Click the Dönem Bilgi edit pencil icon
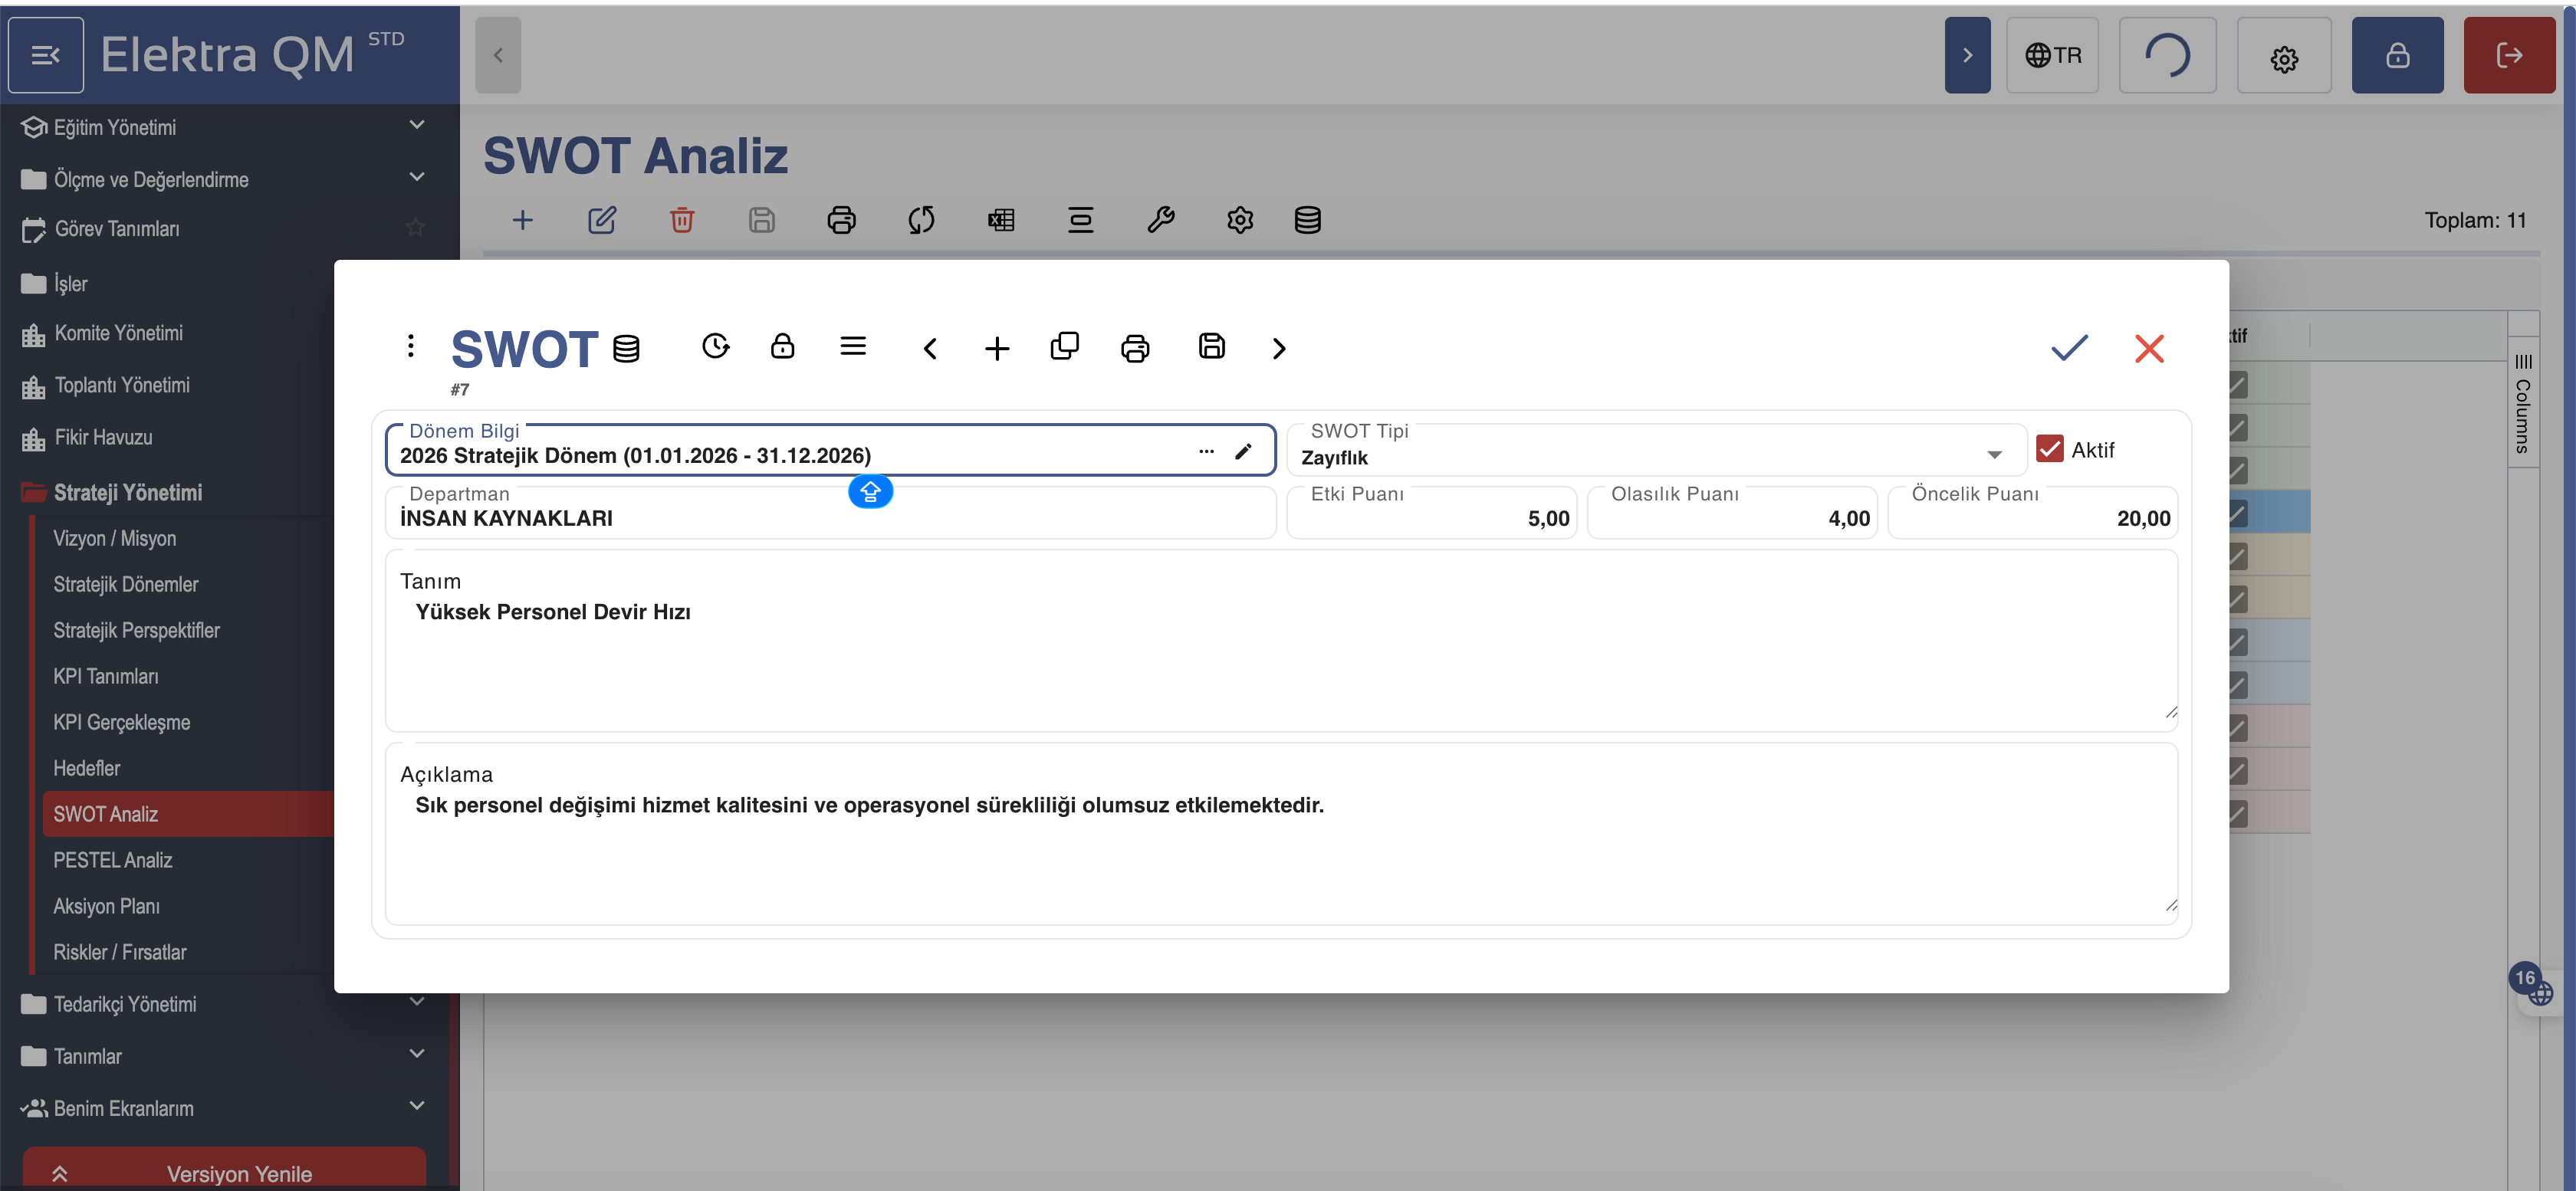Image resolution: width=2576 pixels, height=1191 pixels. (1243, 452)
